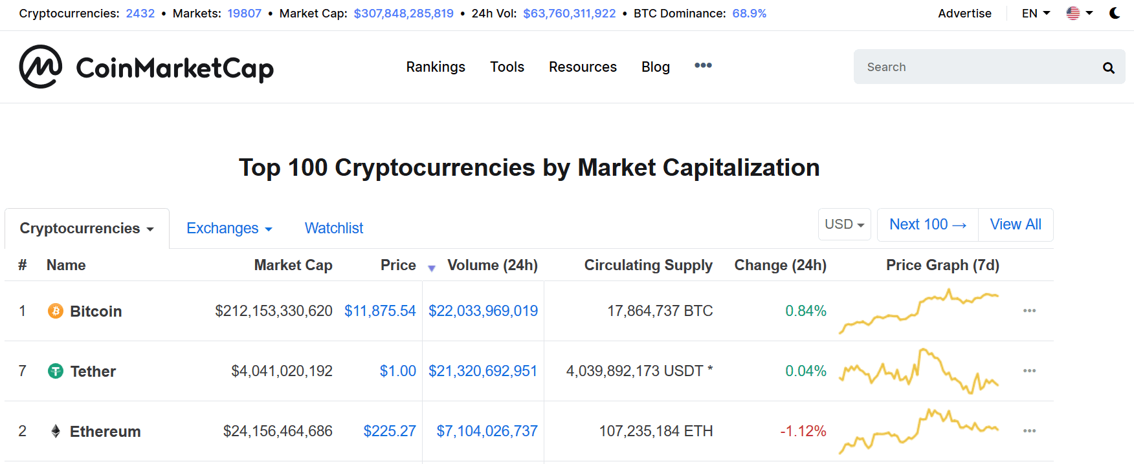Screen dimensions: 1134x464
Task: Switch to the Watchlist tab
Action: [334, 228]
